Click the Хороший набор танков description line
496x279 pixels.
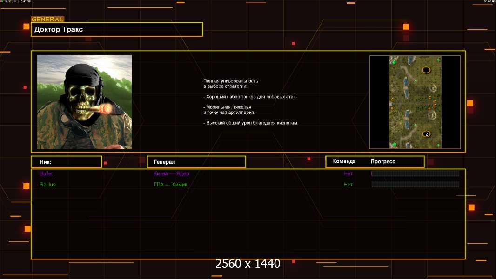click(x=250, y=97)
